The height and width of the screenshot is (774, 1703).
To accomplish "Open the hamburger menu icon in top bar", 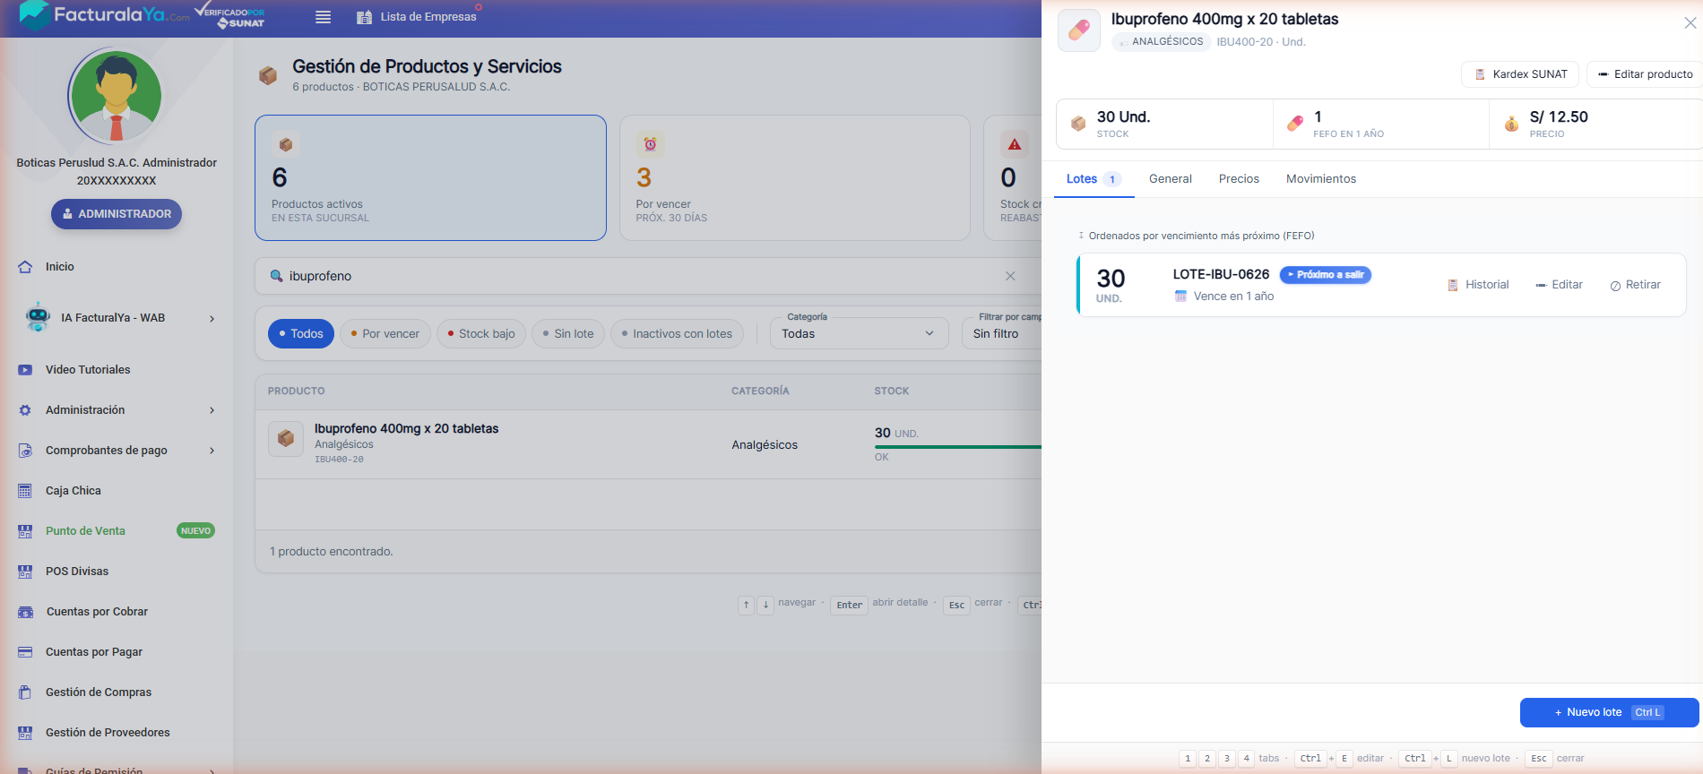I will (324, 17).
